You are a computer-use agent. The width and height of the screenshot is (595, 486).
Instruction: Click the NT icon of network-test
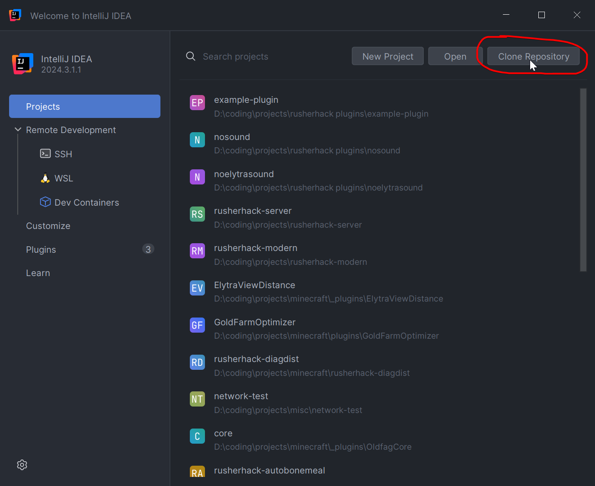tap(197, 399)
